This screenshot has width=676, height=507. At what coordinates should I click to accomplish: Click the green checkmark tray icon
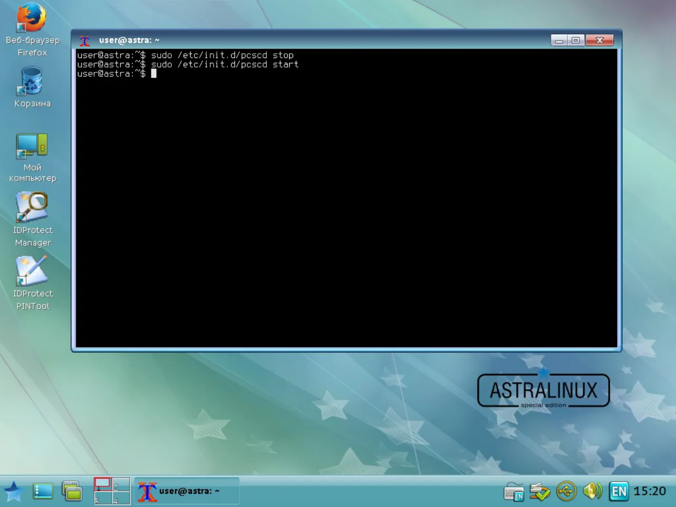click(540, 491)
